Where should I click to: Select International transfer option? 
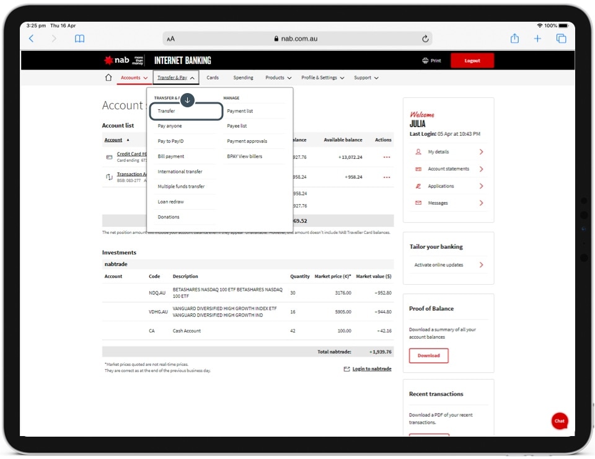click(180, 172)
